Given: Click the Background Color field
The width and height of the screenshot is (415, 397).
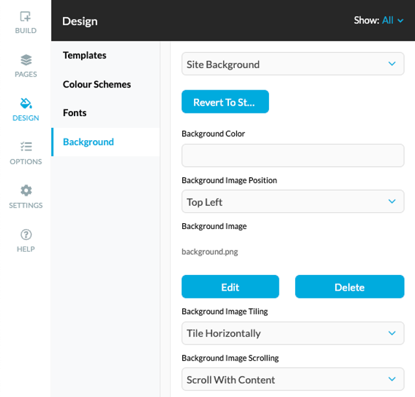Looking at the screenshot, I should coord(292,156).
